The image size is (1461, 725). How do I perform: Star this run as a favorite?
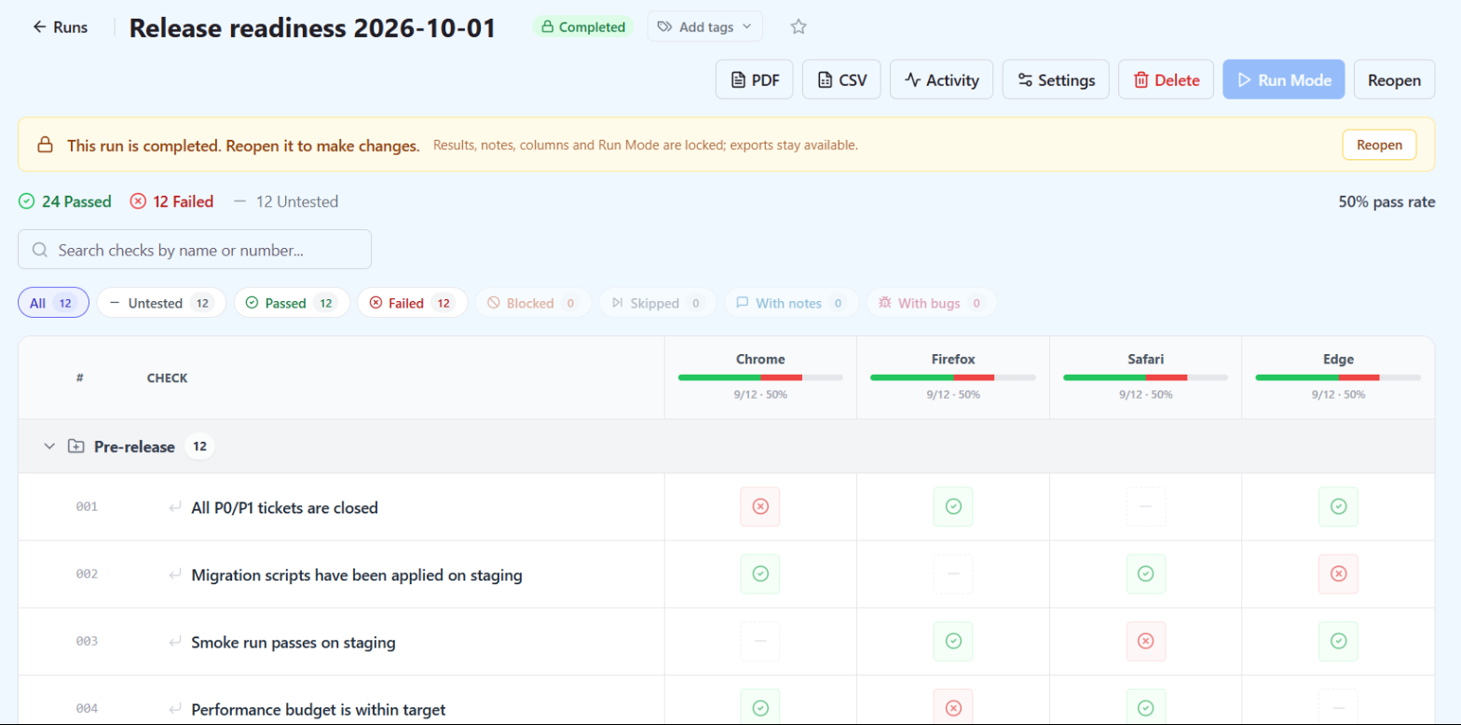coord(799,27)
